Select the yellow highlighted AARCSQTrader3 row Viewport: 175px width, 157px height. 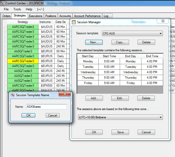click(23, 61)
